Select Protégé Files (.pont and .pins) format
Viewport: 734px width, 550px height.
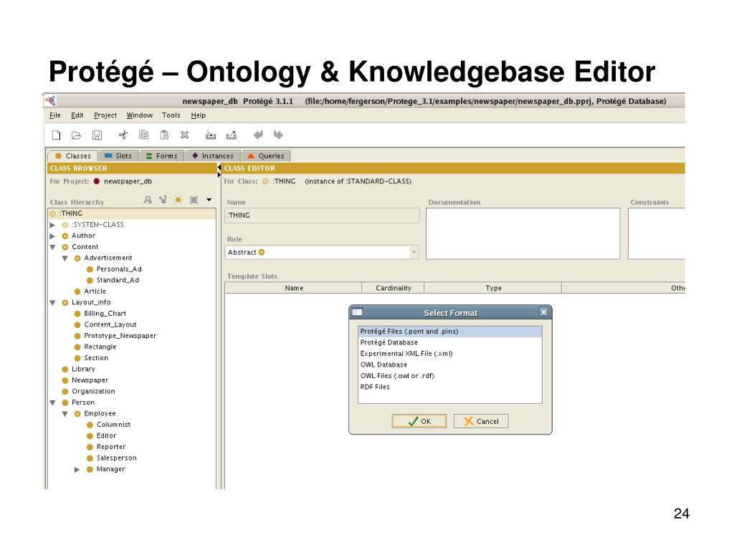(450, 332)
